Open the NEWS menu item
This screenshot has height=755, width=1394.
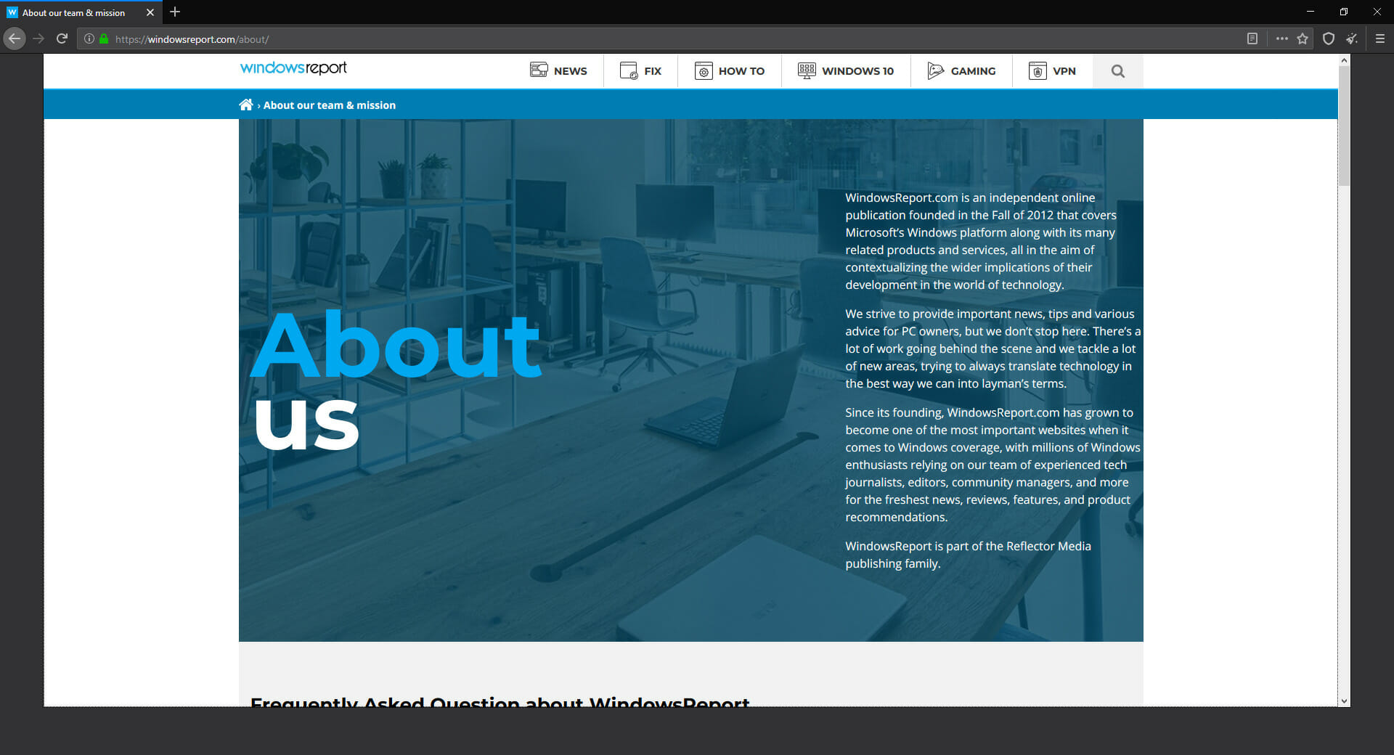pos(570,71)
